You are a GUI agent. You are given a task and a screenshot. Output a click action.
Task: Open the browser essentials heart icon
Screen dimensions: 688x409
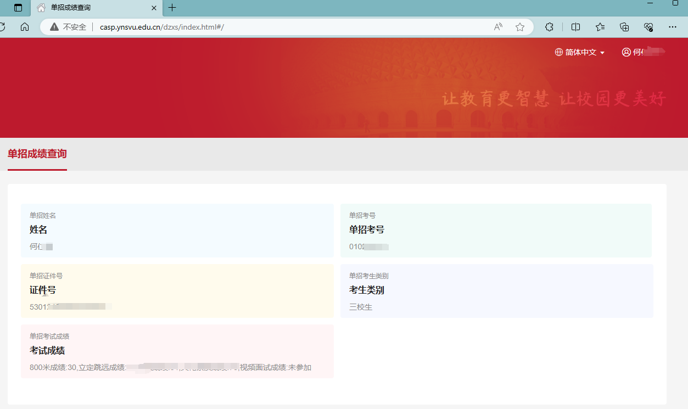point(648,27)
